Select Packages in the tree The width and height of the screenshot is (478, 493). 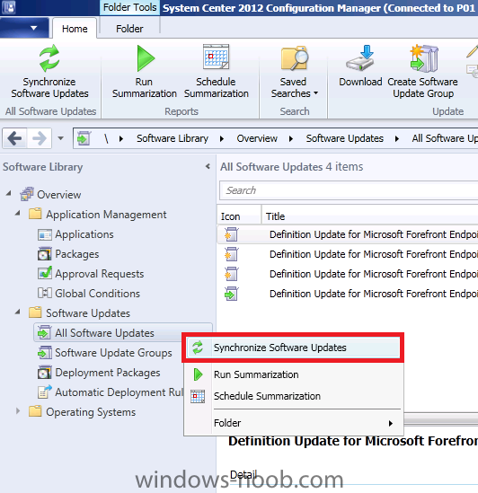point(76,254)
